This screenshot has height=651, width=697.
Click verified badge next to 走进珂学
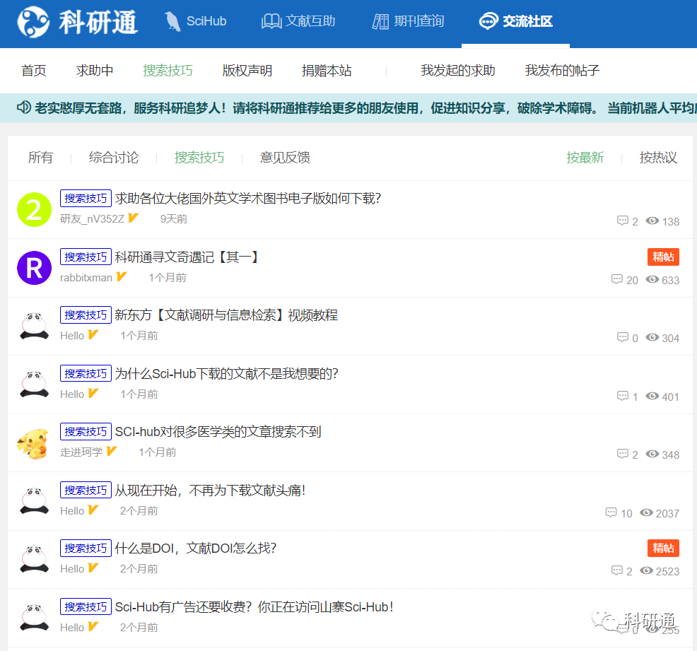coord(111,451)
